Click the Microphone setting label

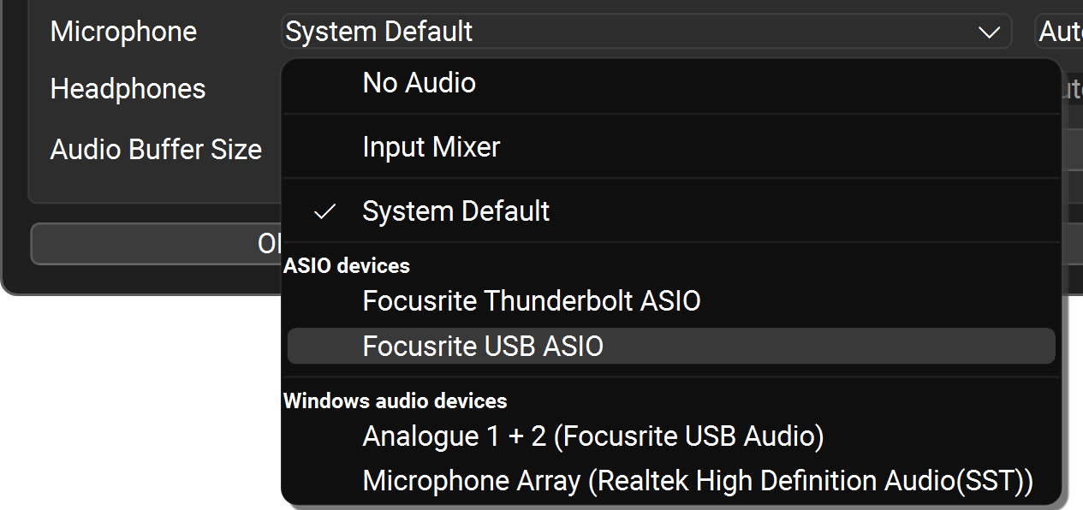point(123,32)
